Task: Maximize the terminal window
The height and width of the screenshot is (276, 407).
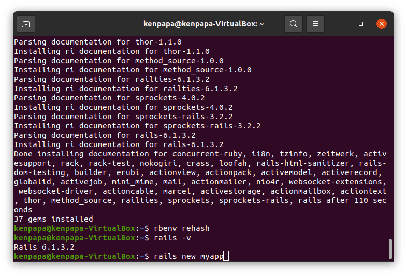Action: 361,24
